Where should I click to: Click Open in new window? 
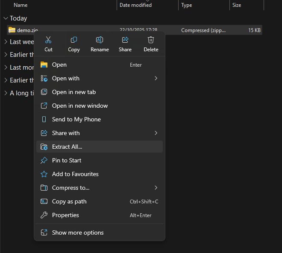pos(80,106)
